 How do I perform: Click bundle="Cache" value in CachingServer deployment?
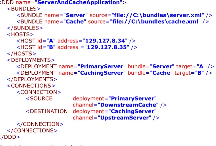(161, 73)
